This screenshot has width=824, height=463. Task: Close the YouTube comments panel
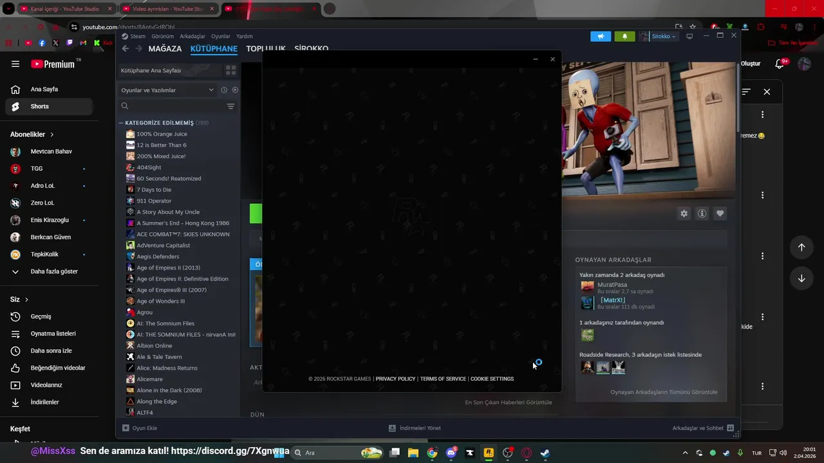767,92
